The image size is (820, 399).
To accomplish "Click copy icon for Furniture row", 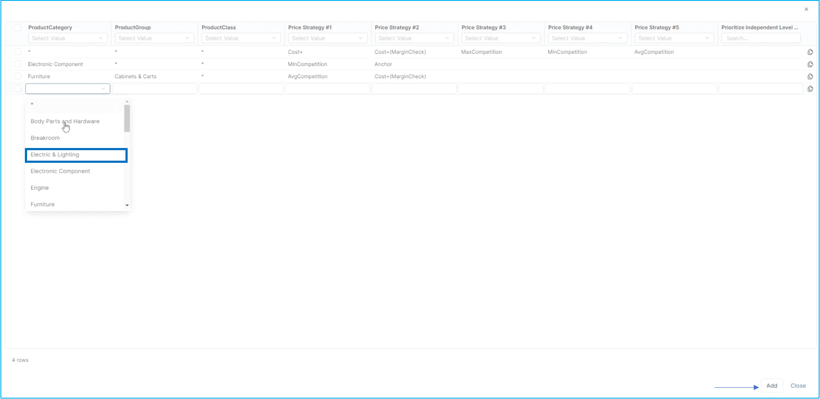I will (810, 76).
